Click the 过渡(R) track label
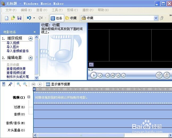Image resolution: width=172 pixels, height=138 pixels. click(x=19, y=107)
